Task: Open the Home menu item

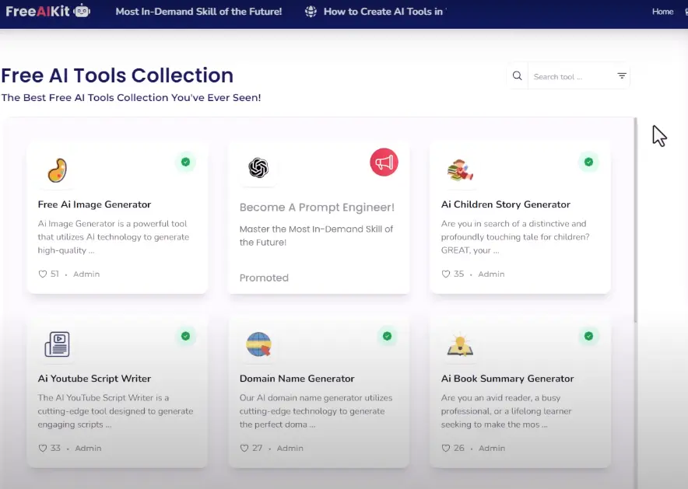Action: [x=662, y=12]
